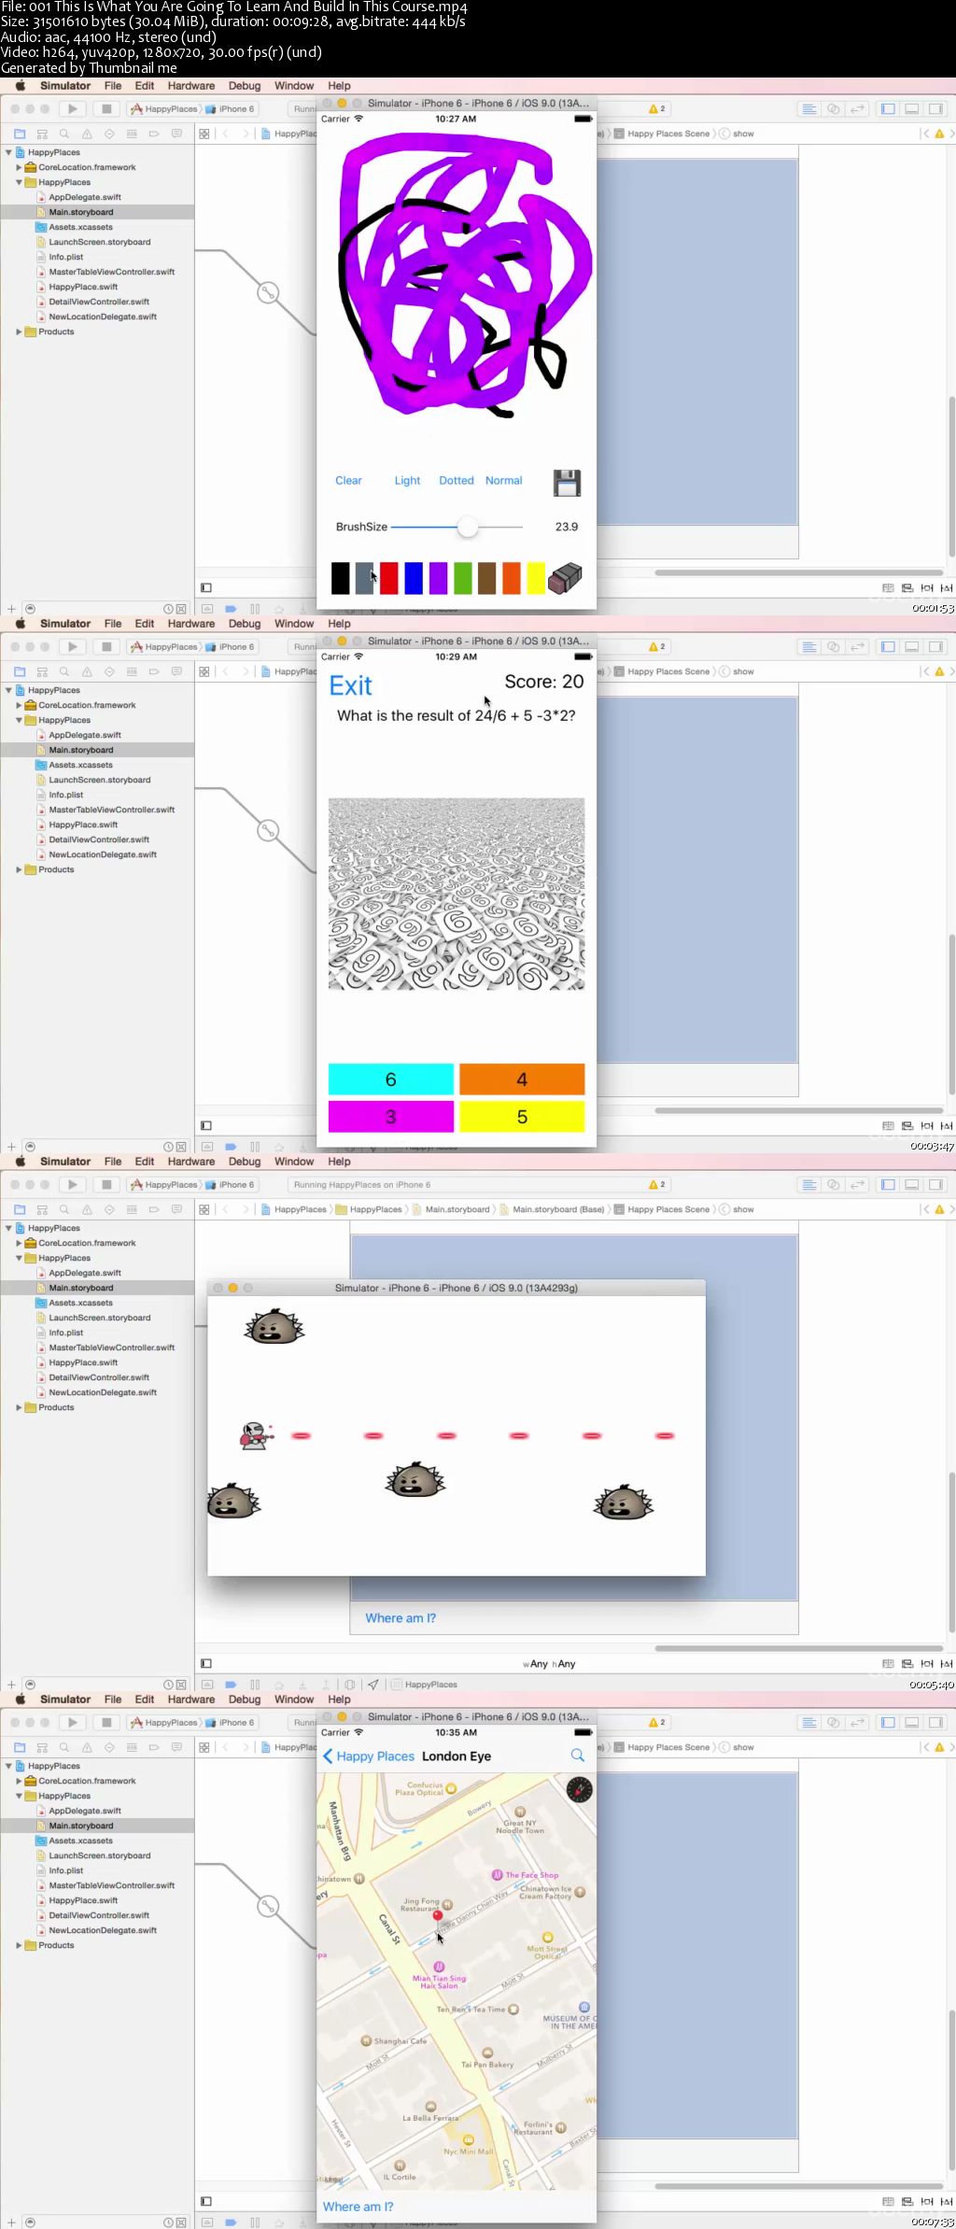Toggle the navigator panel button in the game frame toolbar

[x=888, y=1185]
